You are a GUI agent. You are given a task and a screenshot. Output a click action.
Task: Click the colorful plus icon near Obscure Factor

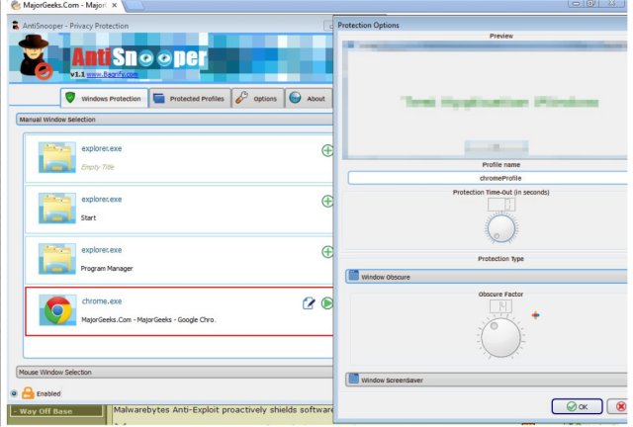(x=536, y=314)
